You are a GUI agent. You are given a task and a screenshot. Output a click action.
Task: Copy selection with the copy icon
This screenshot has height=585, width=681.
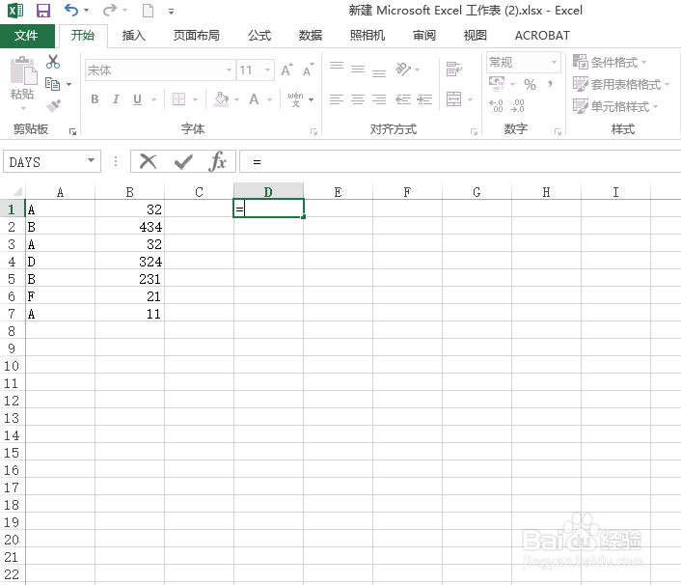tap(52, 84)
